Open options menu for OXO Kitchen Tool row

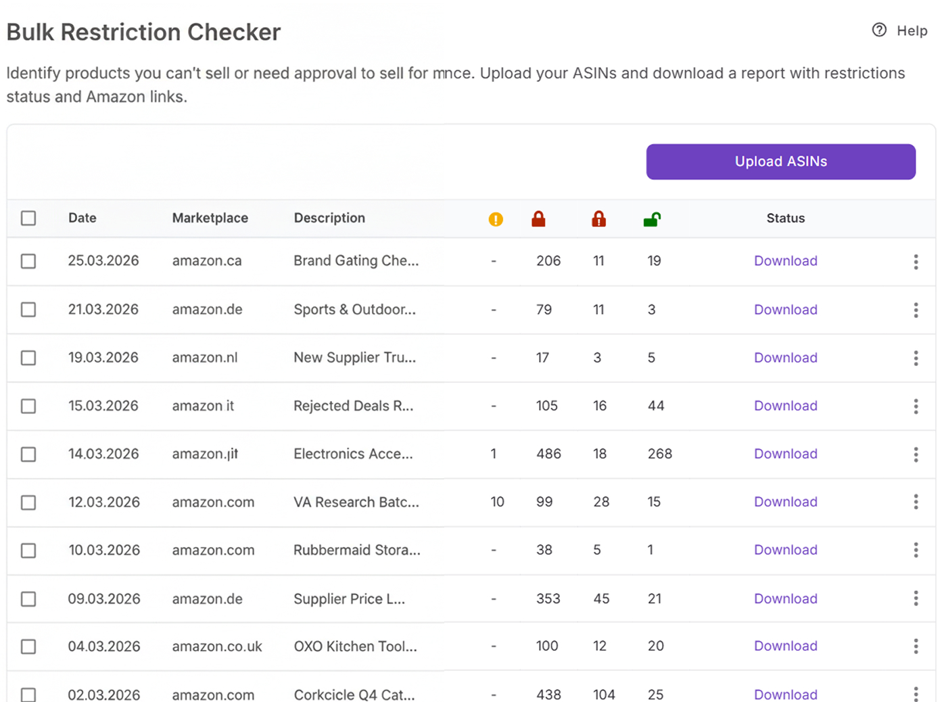click(916, 647)
